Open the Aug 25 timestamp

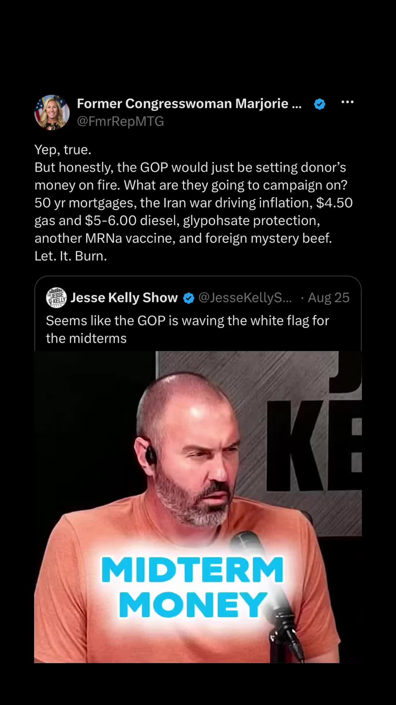(329, 297)
